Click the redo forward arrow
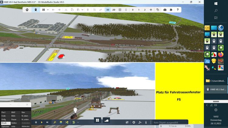Viewport: 228px width, 128px height. pos(59,10)
